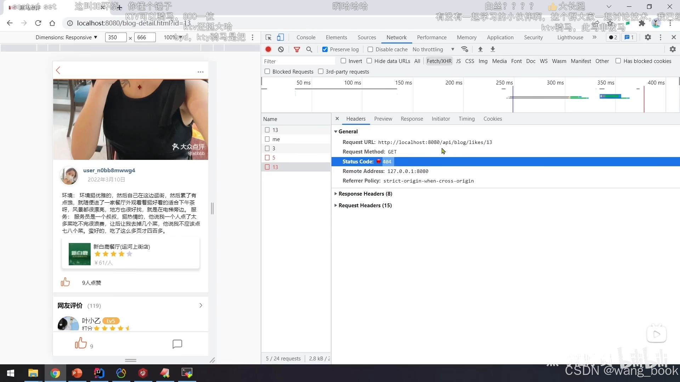Click the network Filter input field
Image resolution: width=680 pixels, height=382 pixels.
(299, 61)
